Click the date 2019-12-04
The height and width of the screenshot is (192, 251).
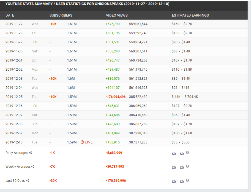pos(14,88)
